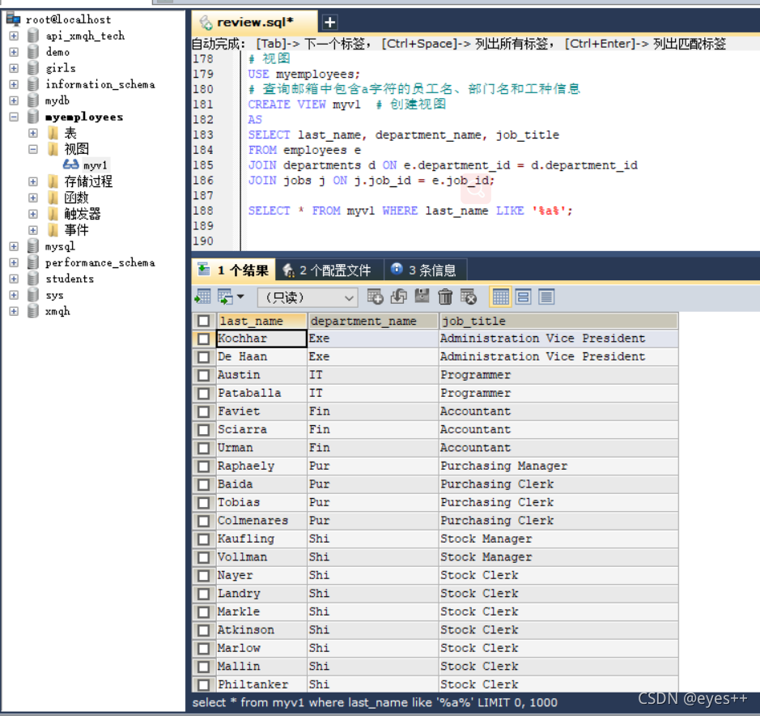Expand the 表 folder node
Screen dimensions: 760x716
[33, 133]
